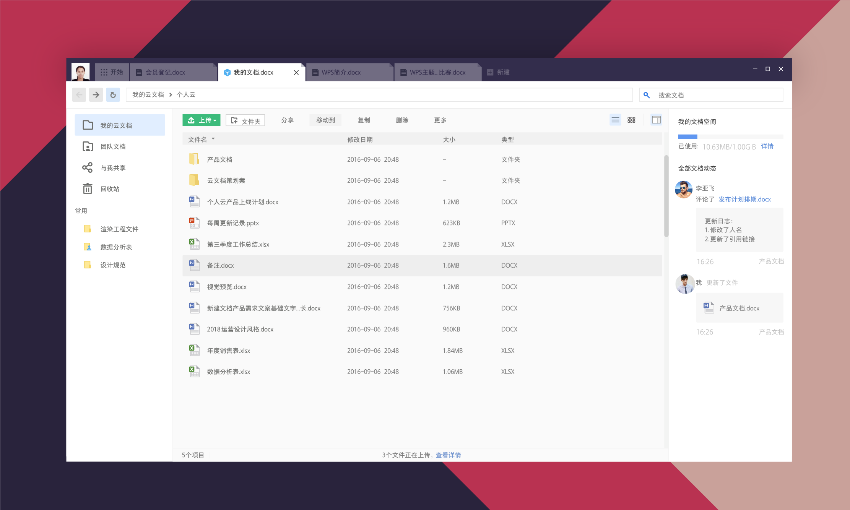
Task: Click 查看详情 link in status bar
Action: click(448, 455)
